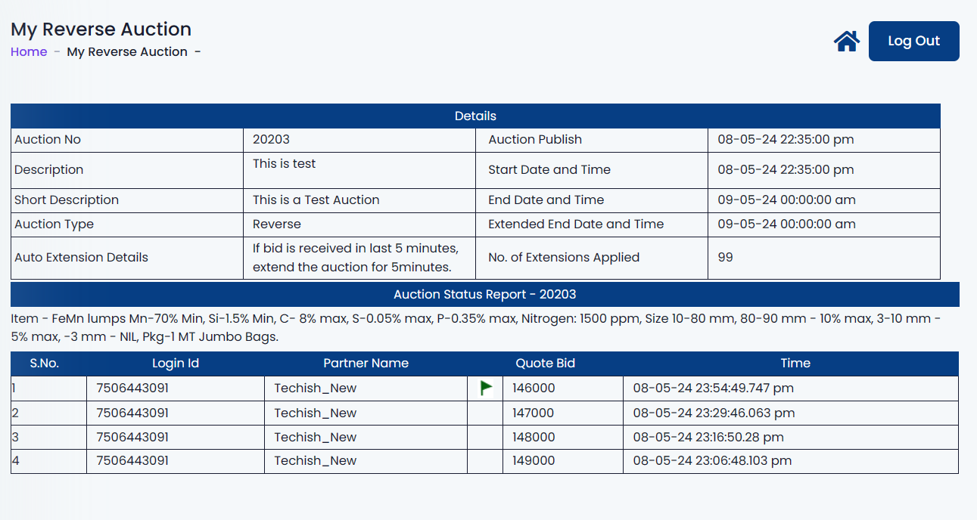Click the My Reverse Auction page title

tap(101, 29)
